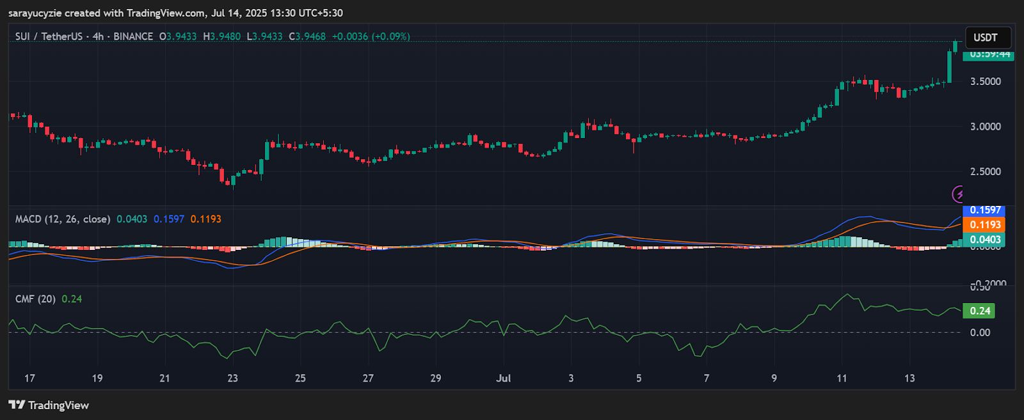The image size is (1024, 420).
Task: Click the purple lightning event icon
Action: point(959,194)
